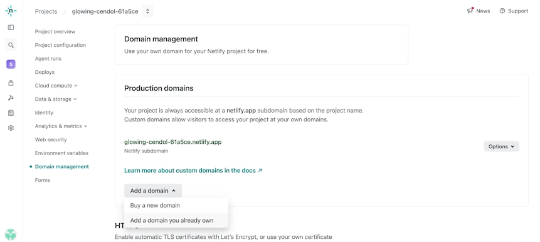Click the Projects breadcrumb link
The height and width of the screenshot is (242, 540).
click(x=46, y=11)
